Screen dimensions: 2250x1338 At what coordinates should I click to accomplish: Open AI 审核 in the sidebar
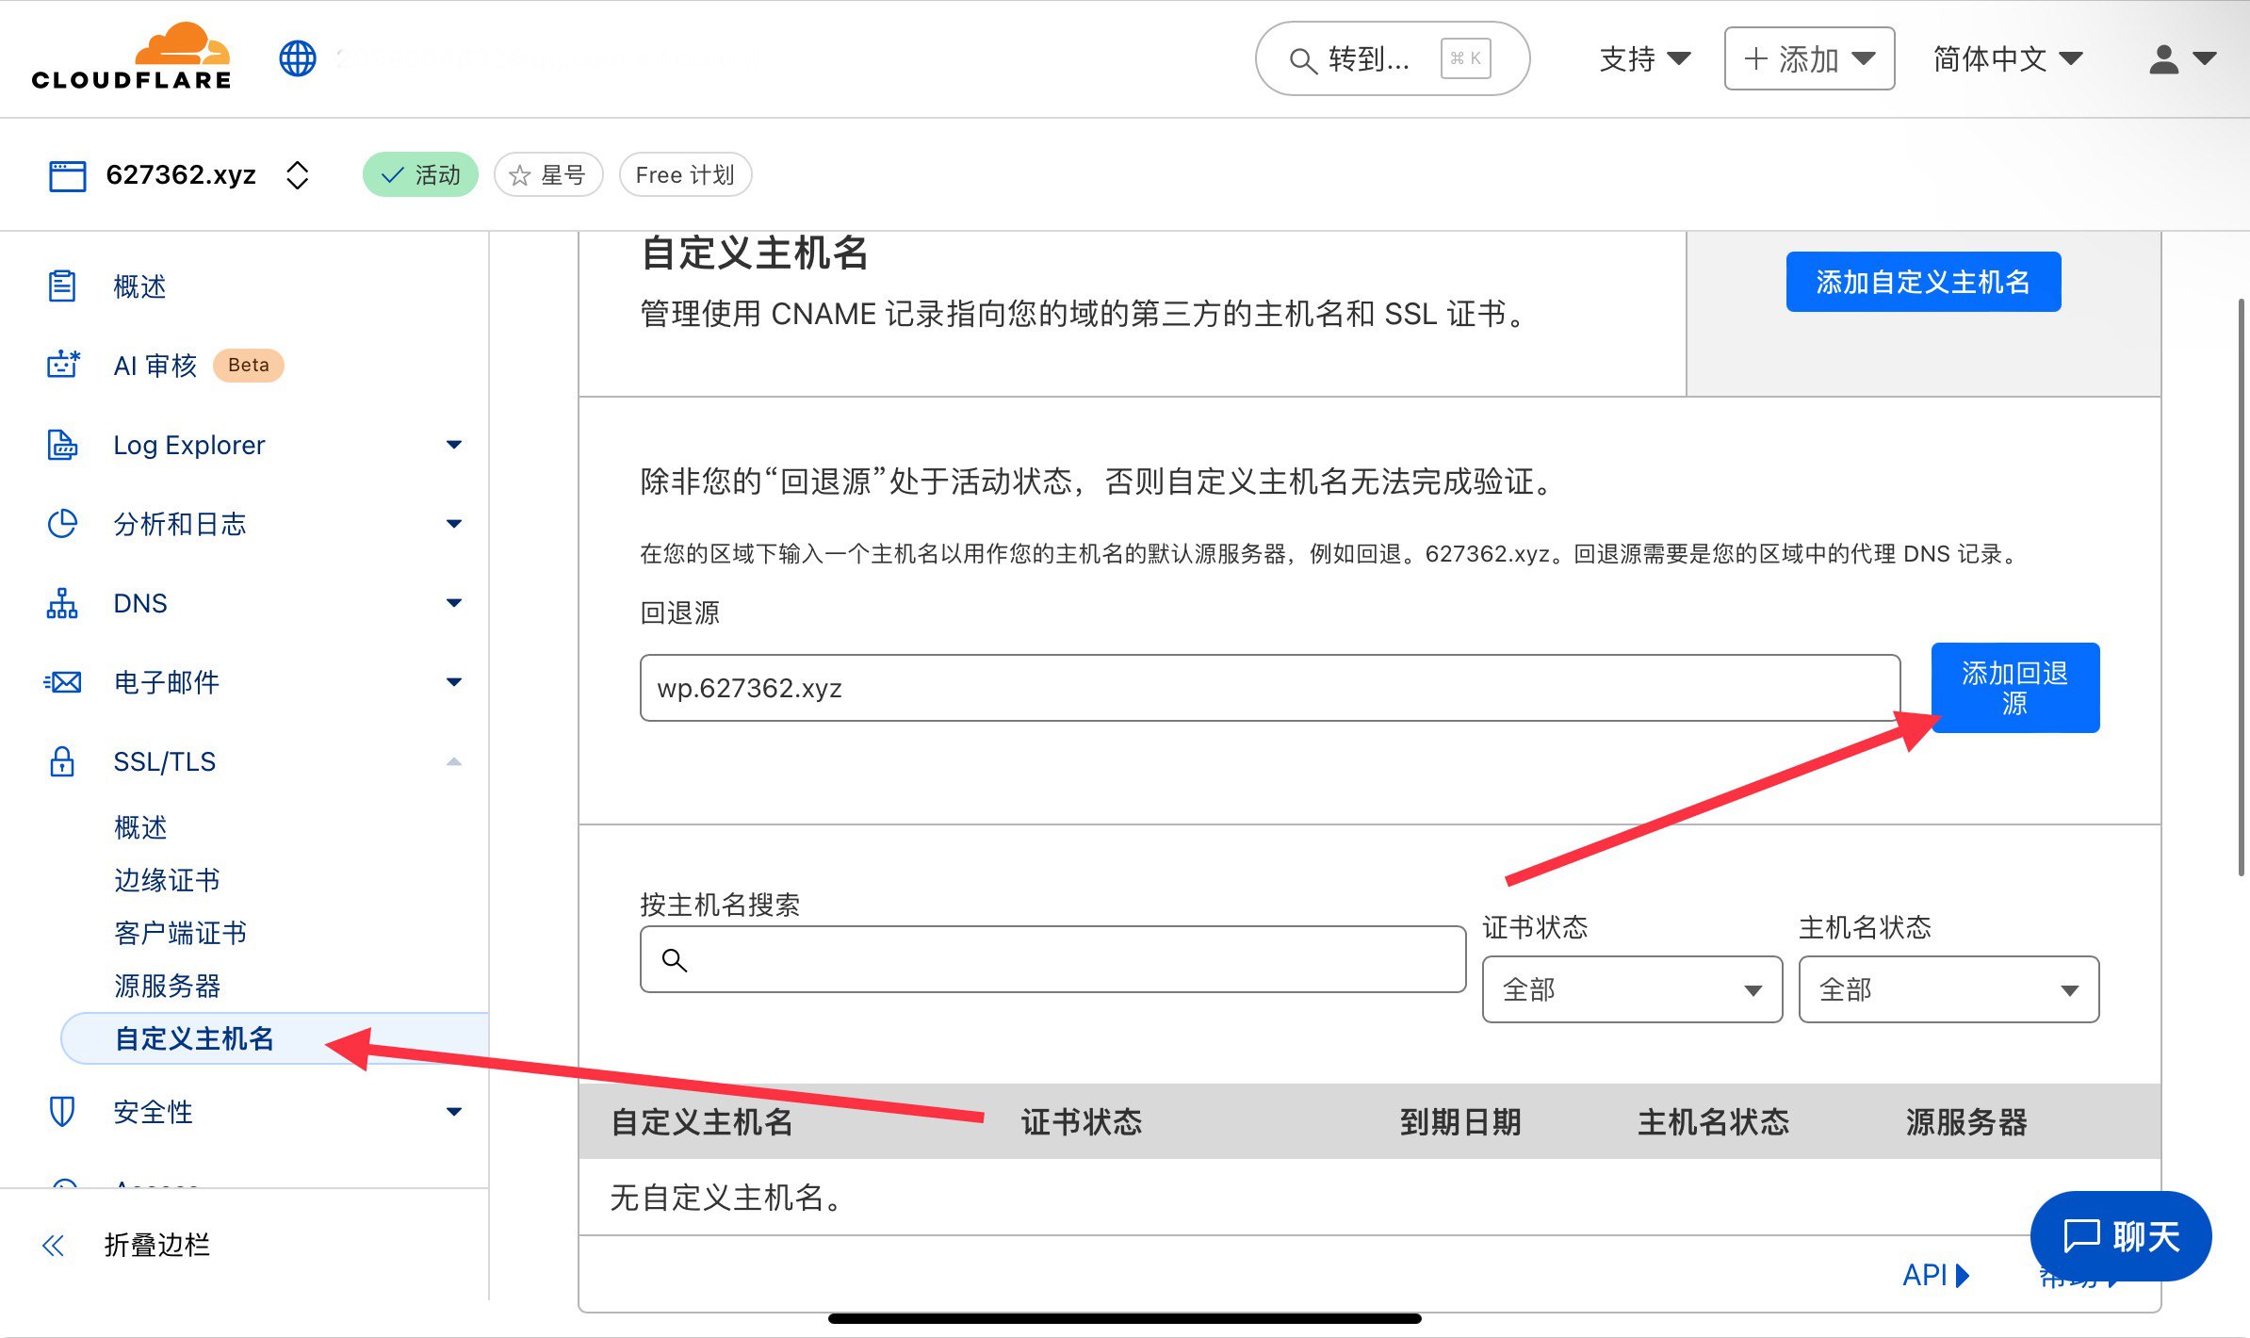(155, 366)
